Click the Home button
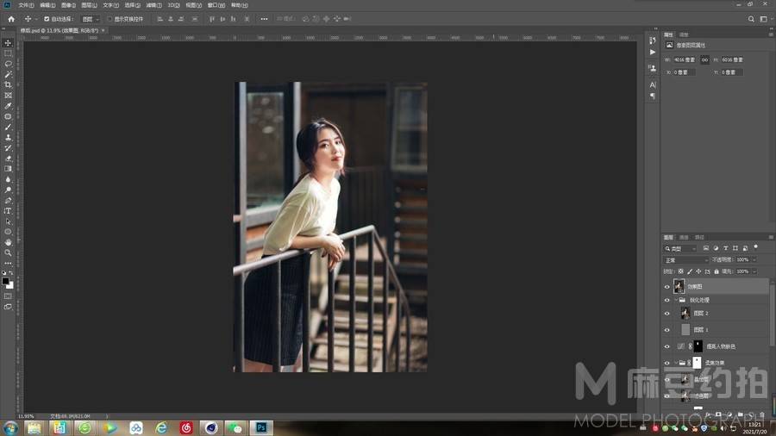The width and height of the screenshot is (776, 436). 11,19
